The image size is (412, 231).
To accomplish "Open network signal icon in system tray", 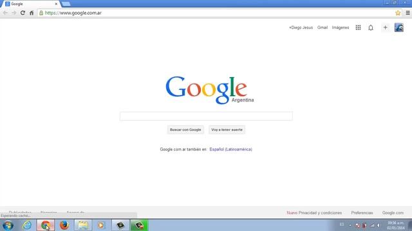I will [x=372, y=225].
